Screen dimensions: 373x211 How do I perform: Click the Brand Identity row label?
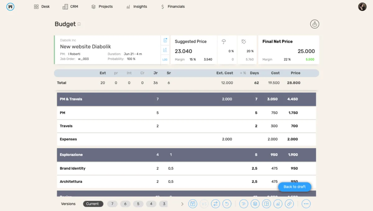(x=72, y=168)
